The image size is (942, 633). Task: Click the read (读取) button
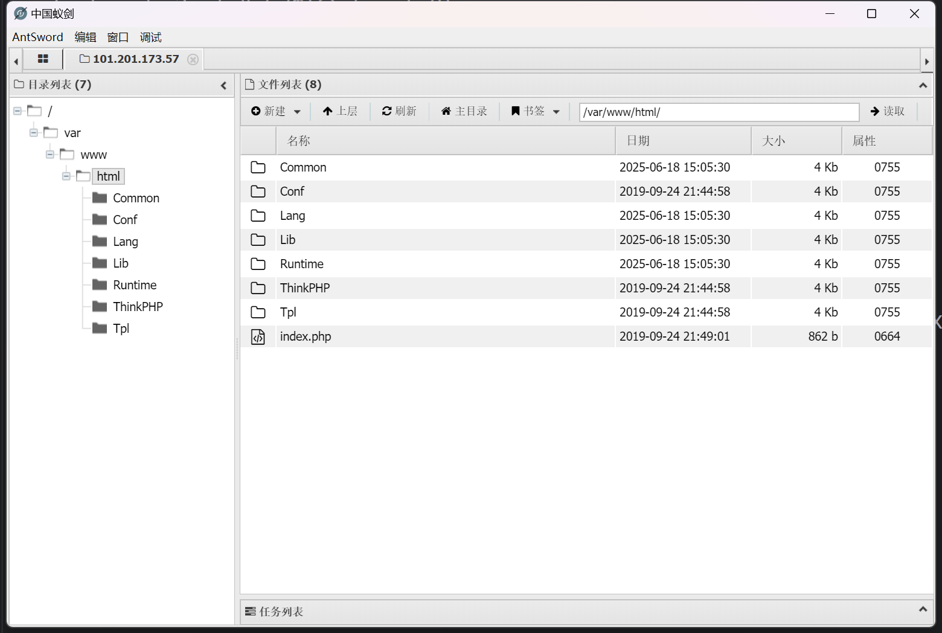pos(887,111)
